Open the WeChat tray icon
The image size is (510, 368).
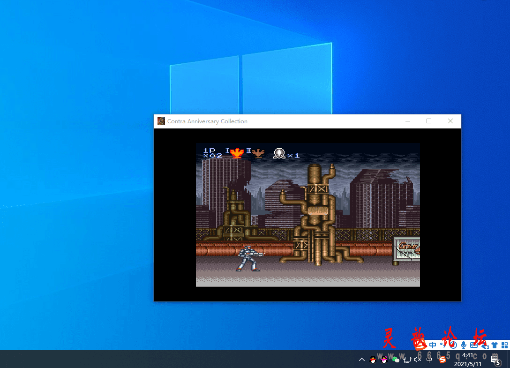[396, 359]
